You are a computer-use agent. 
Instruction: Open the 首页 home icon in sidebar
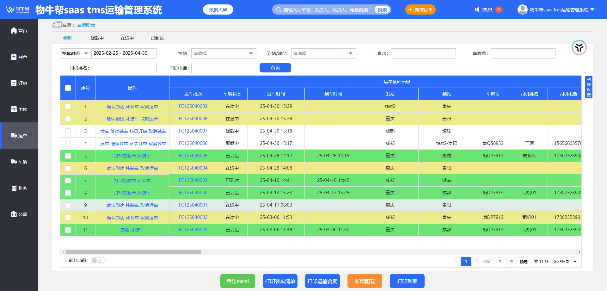pyautogui.click(x=14, y=30)
